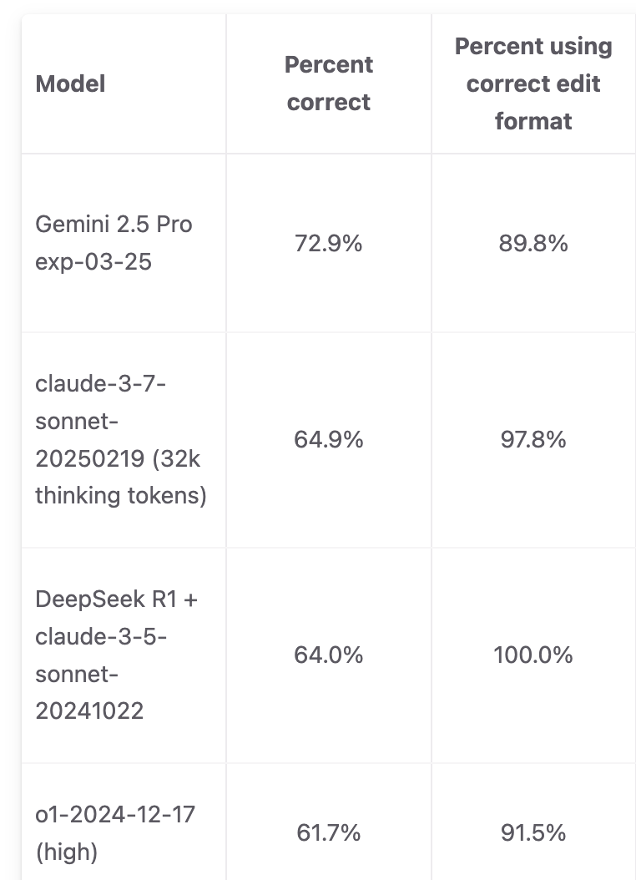Screen dimensions: 636x880
Task: Click the Percent using correct edit format header
Action: coord(533,83)
